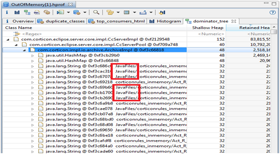
Task: Collapse the ArchiveImpl @ 0xf3c66818 node
Action: [x=24, y=50]
